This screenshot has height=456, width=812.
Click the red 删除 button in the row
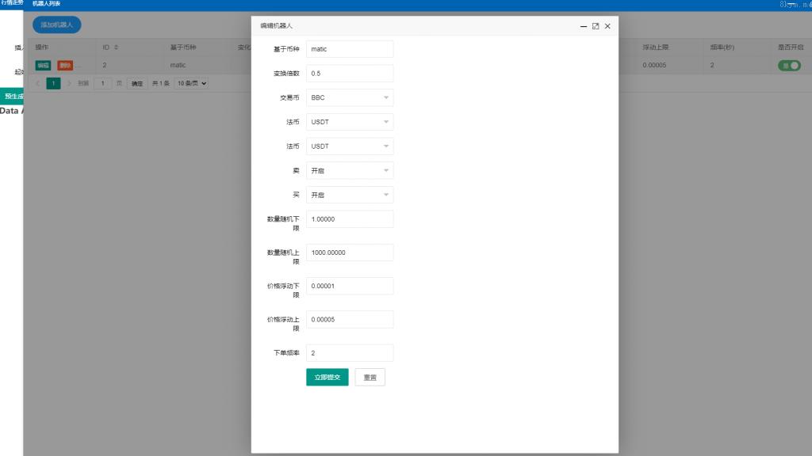point(65,66)
